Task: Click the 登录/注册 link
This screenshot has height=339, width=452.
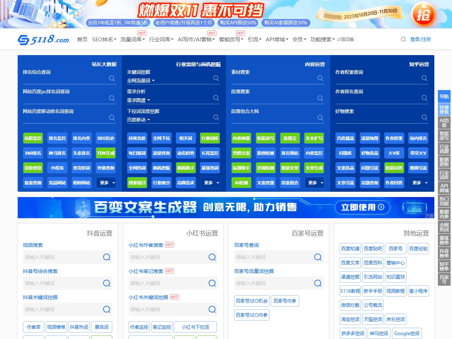Action: [x=420, y=39]
